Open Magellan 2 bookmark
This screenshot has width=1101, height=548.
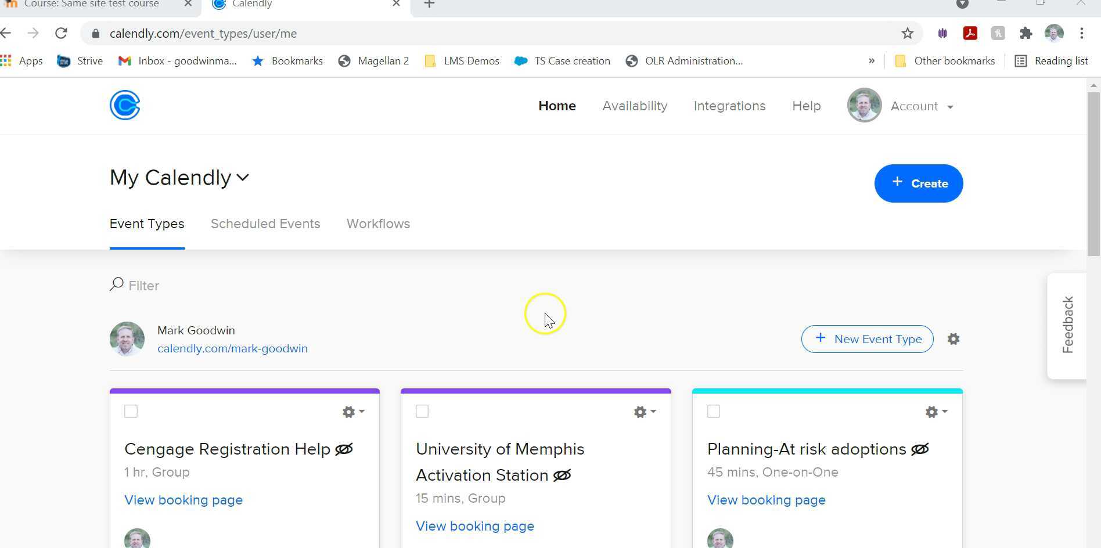click(x=374, y=61)
